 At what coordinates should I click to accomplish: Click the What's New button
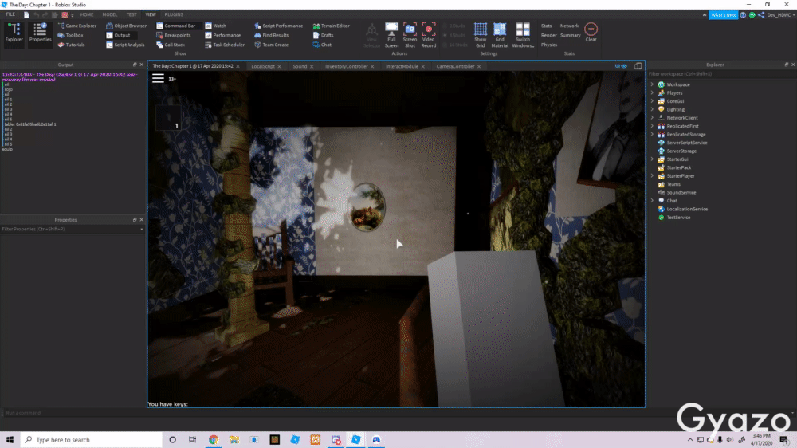click(x=724, y=14)
